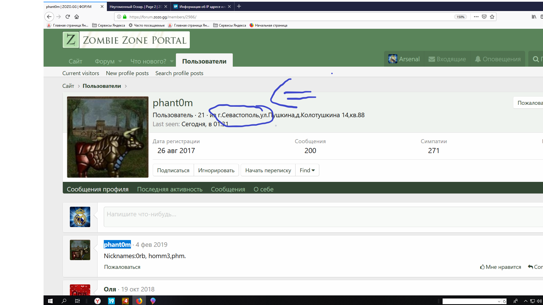Reset the 150% zoom level indicator
Viewport: 543px width, 305px height.
point(460,17)
